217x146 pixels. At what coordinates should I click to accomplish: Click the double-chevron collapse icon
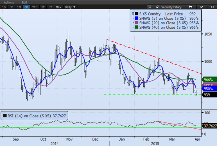[x=150, y=7]
